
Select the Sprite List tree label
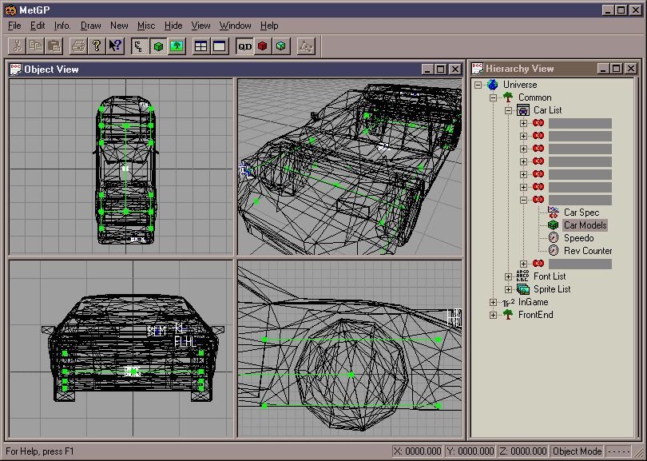pyautogui.click(x=552, y=289)
